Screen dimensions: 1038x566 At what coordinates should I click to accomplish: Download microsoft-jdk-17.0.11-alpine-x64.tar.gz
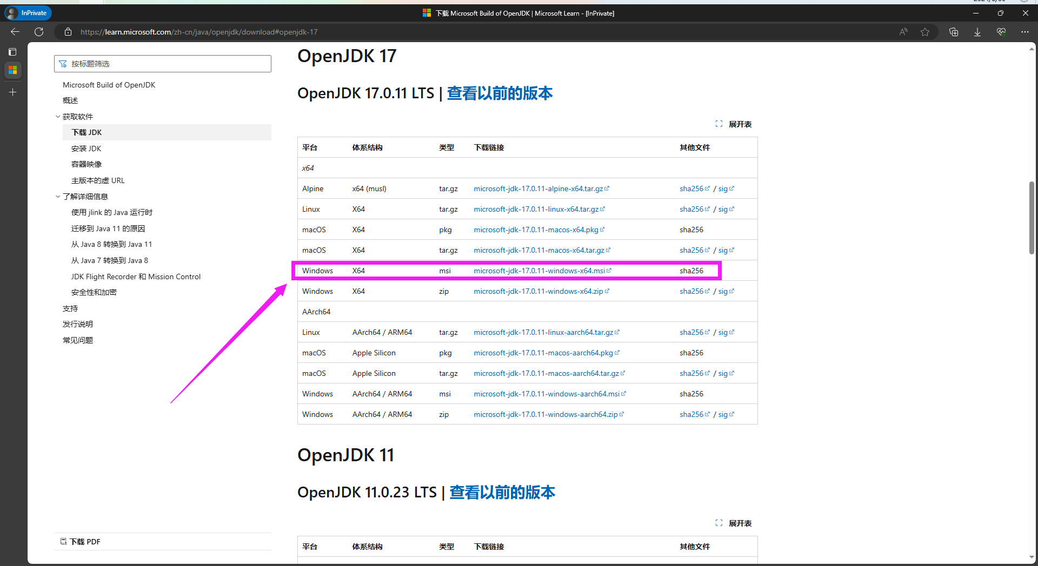coord(541,188)
